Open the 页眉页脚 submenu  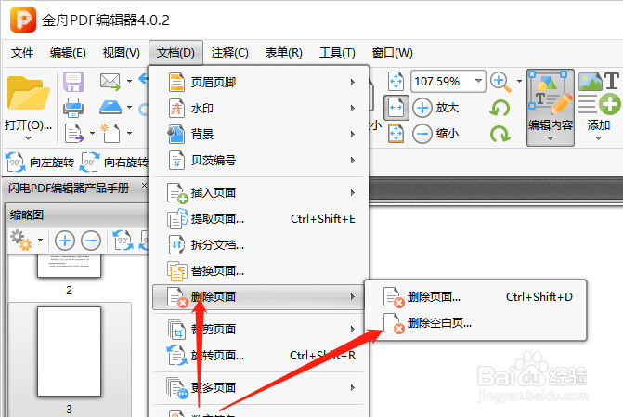(258, 83)
